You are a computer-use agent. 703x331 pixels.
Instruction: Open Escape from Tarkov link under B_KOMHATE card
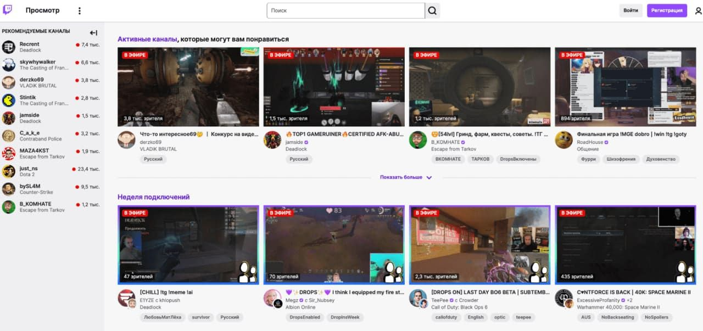(454, 149)
